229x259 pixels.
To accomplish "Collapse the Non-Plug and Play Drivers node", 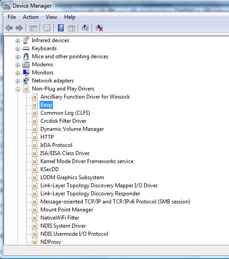I will click(18, 89).
